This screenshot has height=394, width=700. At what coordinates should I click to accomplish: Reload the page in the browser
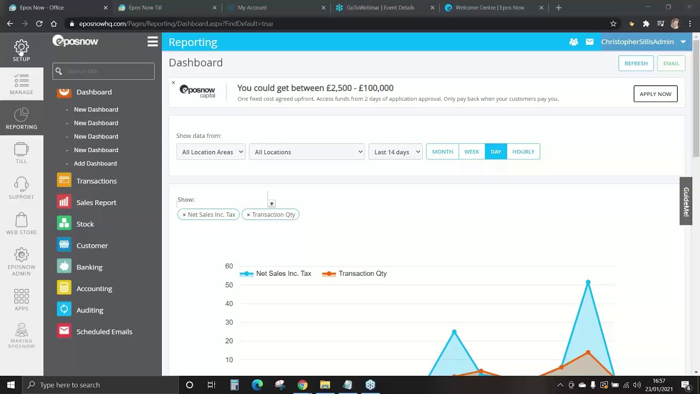(x=39, y=24)
